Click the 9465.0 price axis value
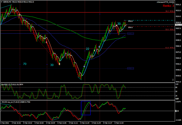This screenshot has height=125, width=182. coord(179,58)
